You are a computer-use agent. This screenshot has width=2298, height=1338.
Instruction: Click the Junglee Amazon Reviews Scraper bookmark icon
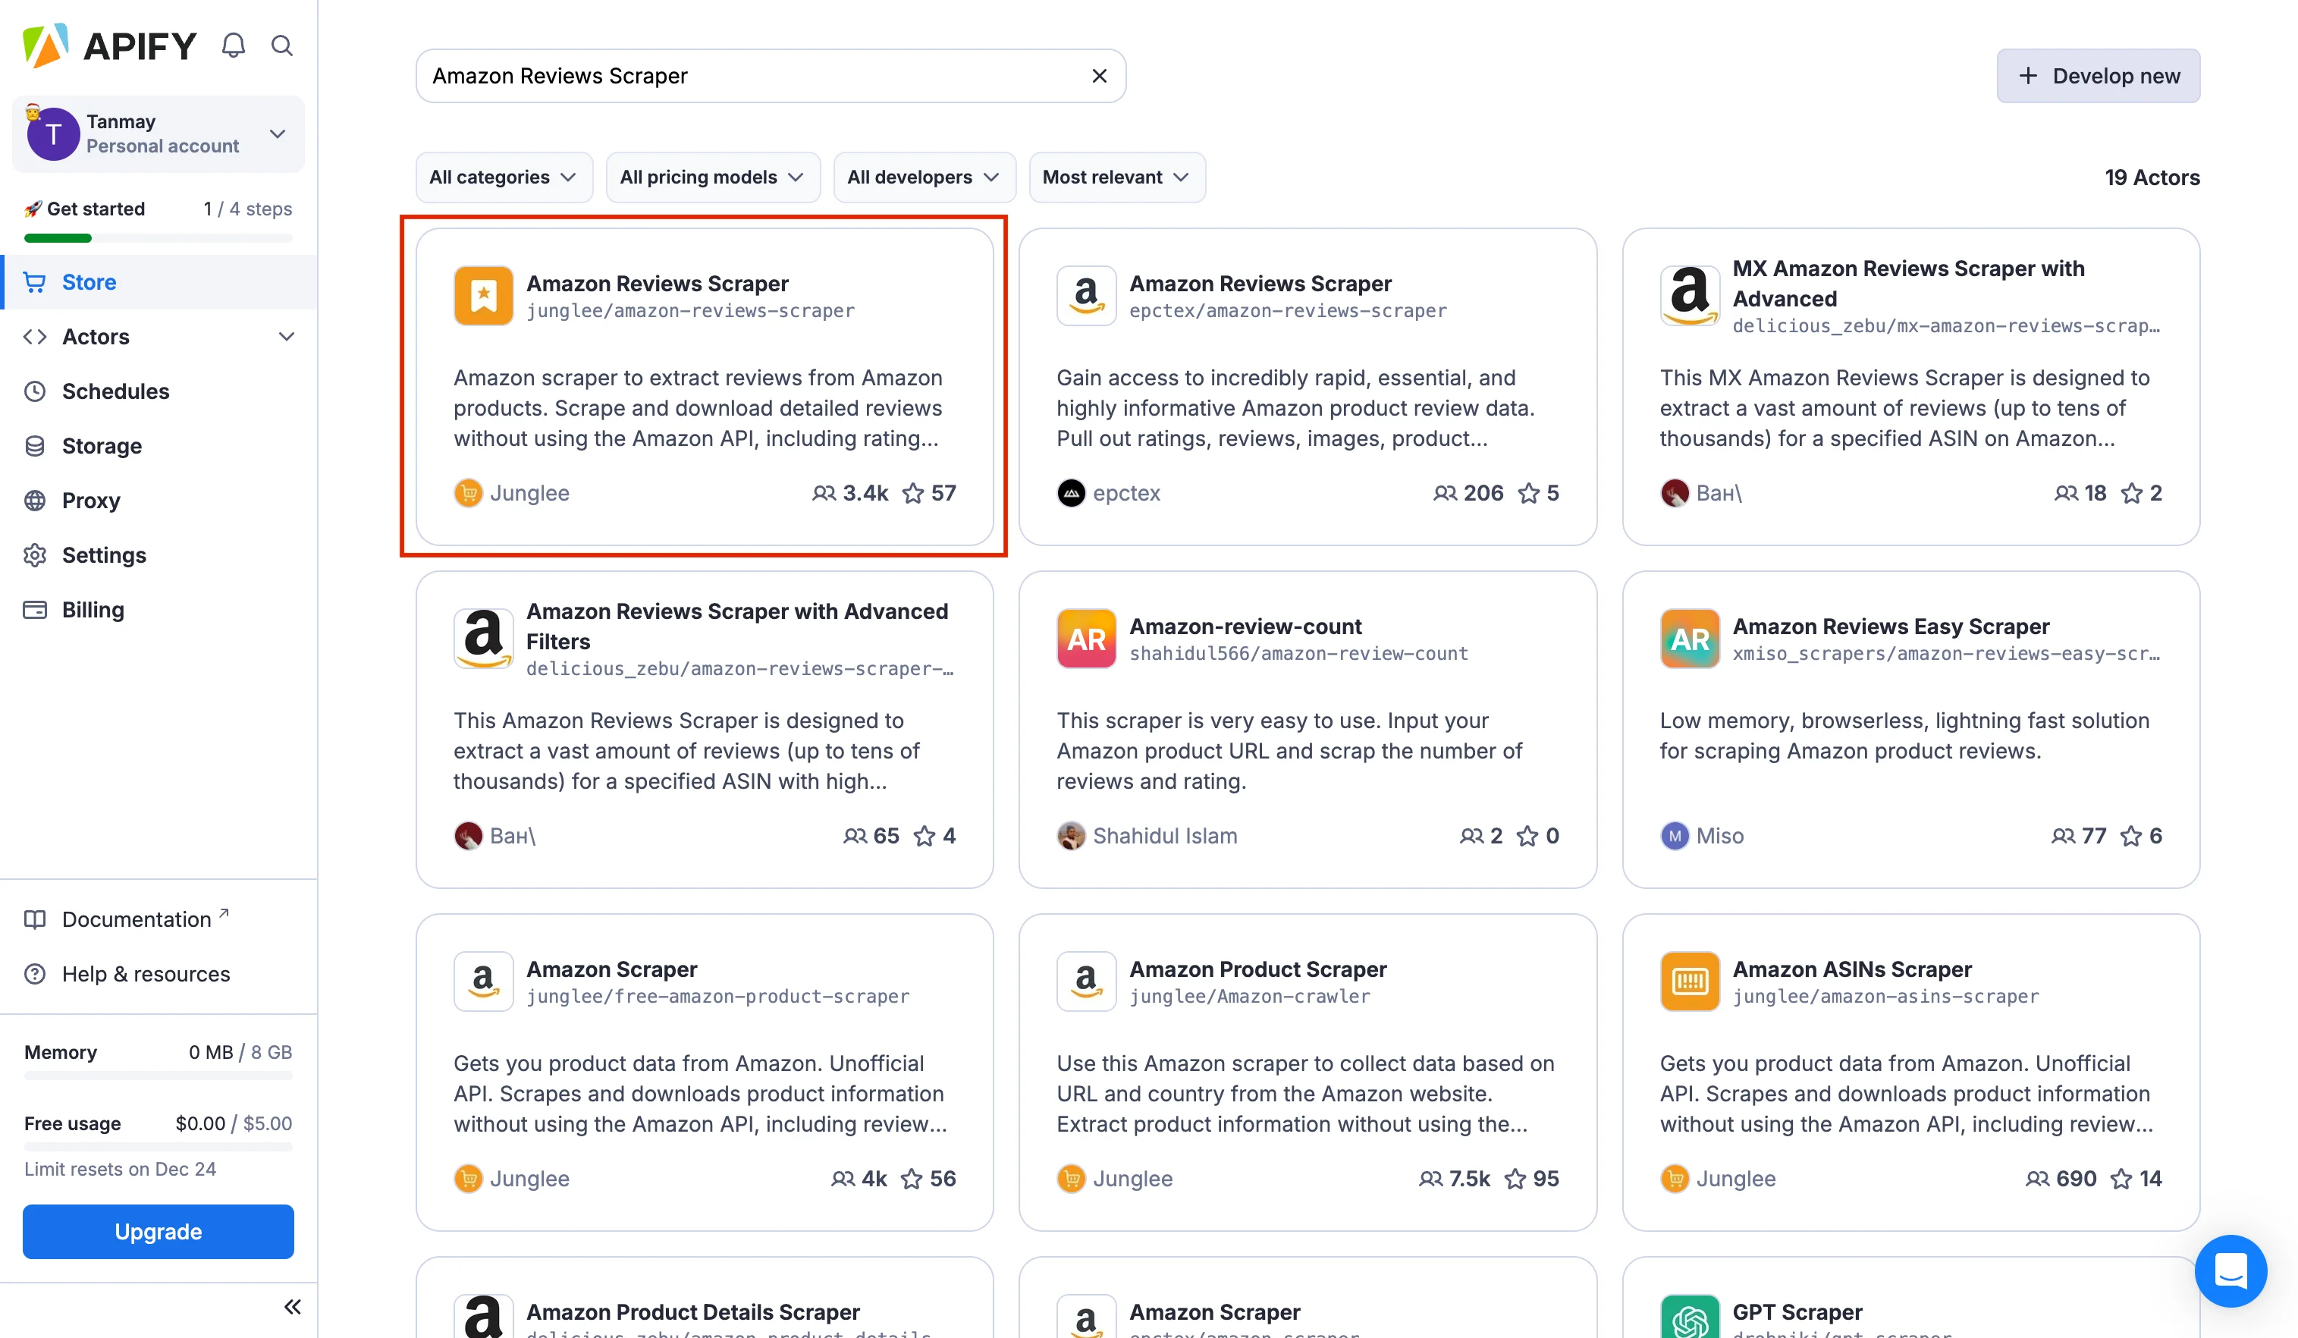pyautogui.click(x=483, y=296)
